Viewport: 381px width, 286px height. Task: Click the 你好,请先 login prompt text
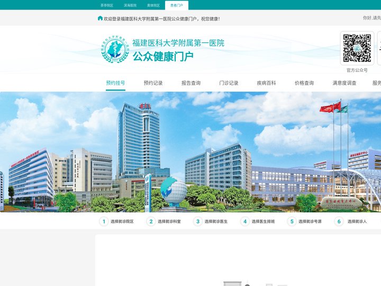372,18
